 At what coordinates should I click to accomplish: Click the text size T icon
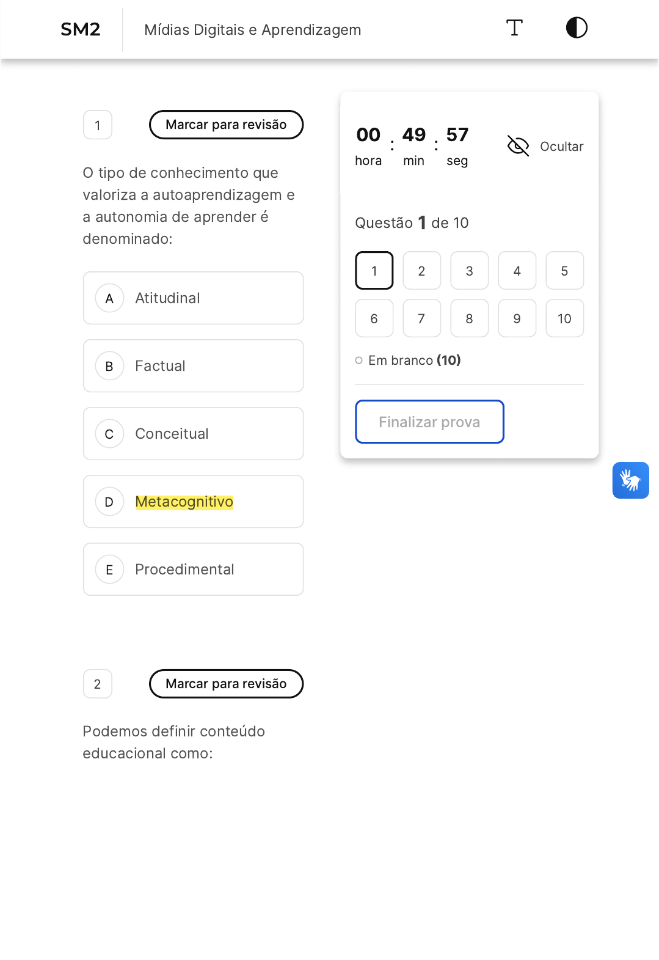tap(514, 28)
